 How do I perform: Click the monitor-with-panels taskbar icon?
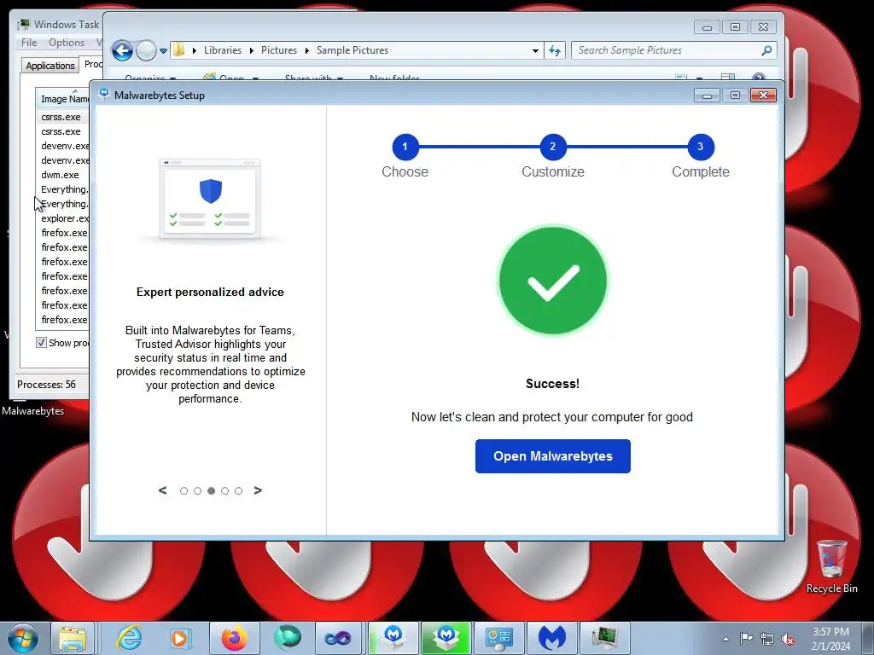click(498, 638)
